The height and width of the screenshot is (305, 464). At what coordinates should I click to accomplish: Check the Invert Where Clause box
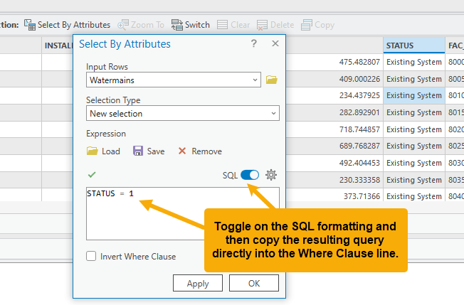tap(91, 256)
